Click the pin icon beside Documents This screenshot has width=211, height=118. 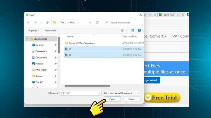pyautogui.click(x=55, y=57)
